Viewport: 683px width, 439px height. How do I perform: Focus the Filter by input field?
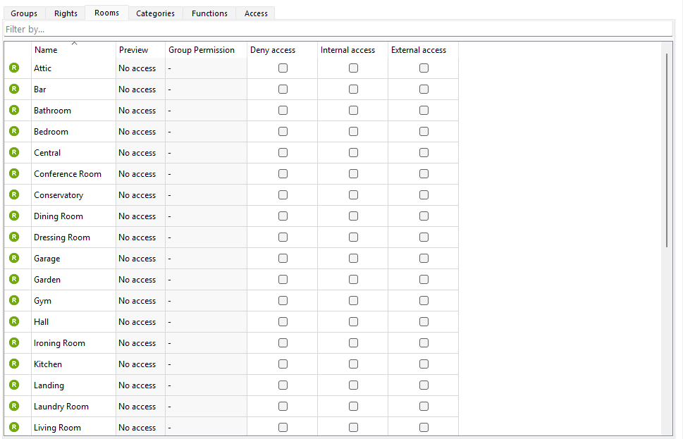(337, 30)
